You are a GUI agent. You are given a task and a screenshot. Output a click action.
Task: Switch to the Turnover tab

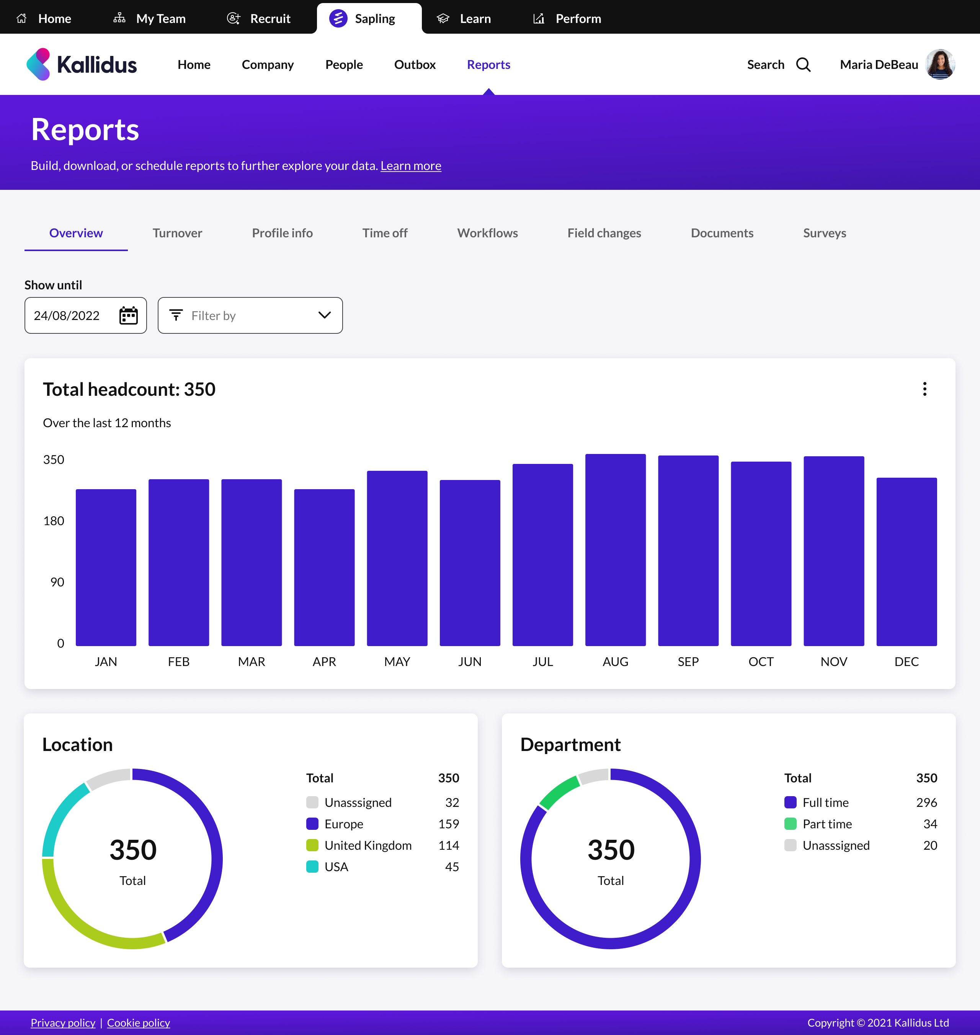coord(177,233)
